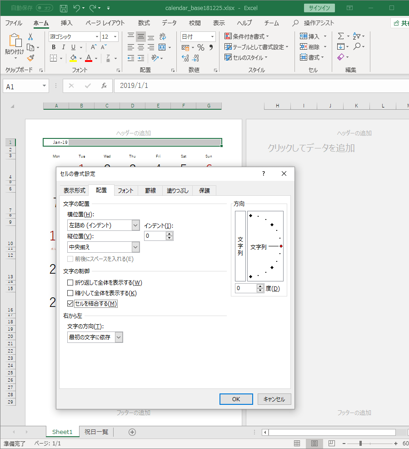Click the percent style icon
The height and width of the screenshot is (449, 409).
pyautogui.click(x=200, y=47)
